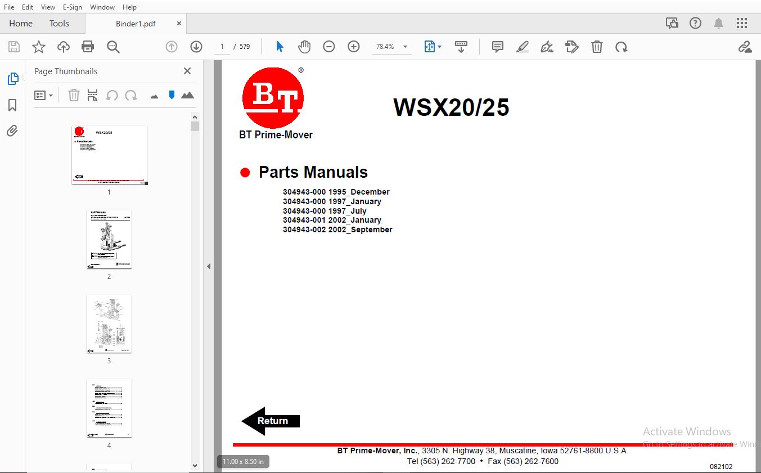Viewport: 761px width, 473px height.
Task: Rotate page with the clockwise icon in the top toolbar
Action: tap(622, 47)
